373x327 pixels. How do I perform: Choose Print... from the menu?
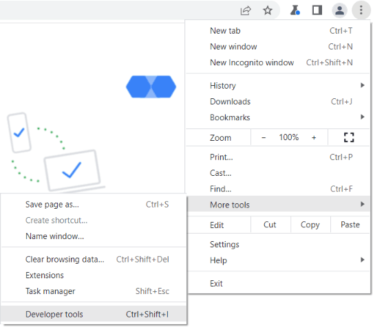[x=278, y=157]
